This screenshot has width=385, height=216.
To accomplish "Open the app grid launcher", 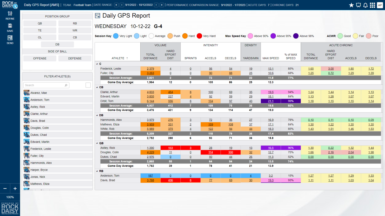I will point(372,5).
